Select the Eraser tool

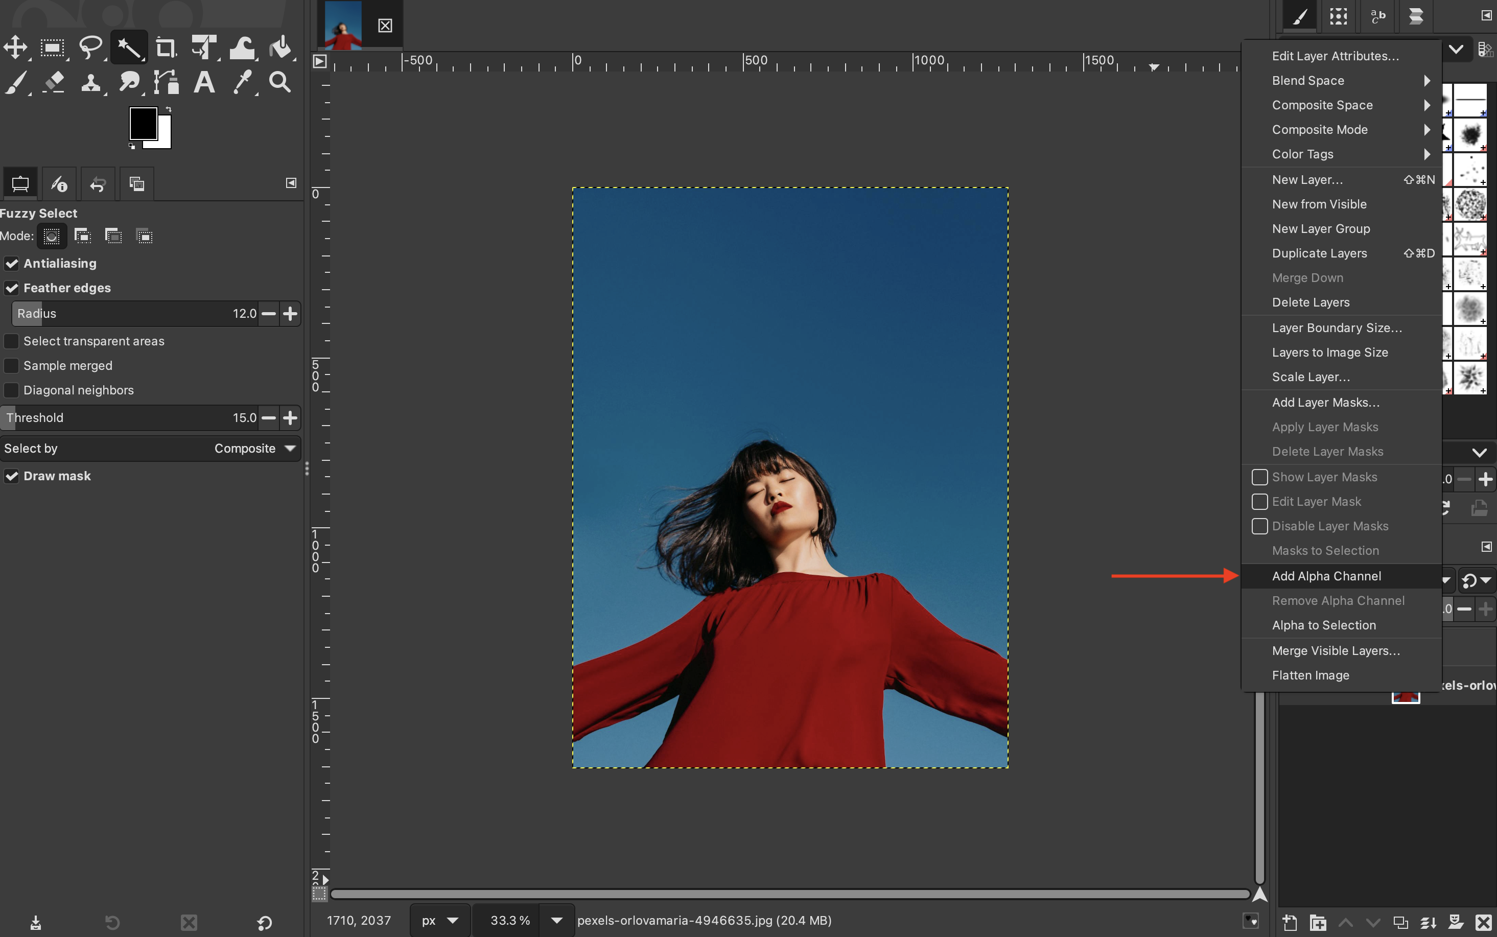pyautogui.click(x=53, y=82)
